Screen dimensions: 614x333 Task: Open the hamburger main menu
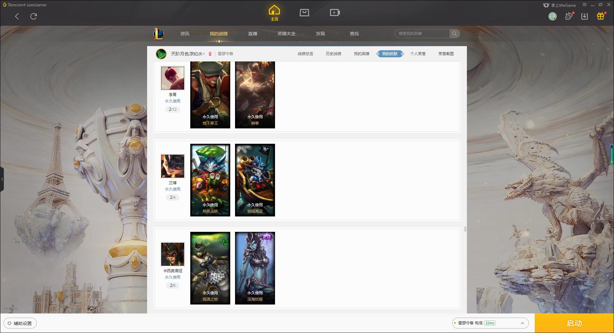point(585,5)
